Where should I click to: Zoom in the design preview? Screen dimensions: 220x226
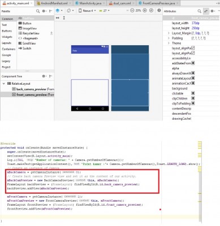[145, 11]
